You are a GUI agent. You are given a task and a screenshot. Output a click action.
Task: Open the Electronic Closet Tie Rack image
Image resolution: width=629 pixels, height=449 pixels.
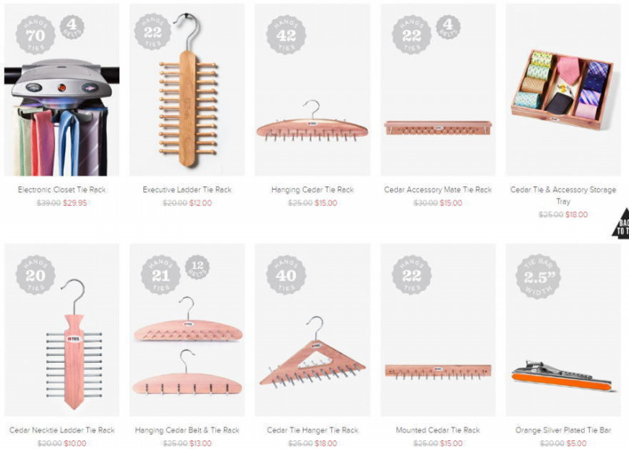62,90
